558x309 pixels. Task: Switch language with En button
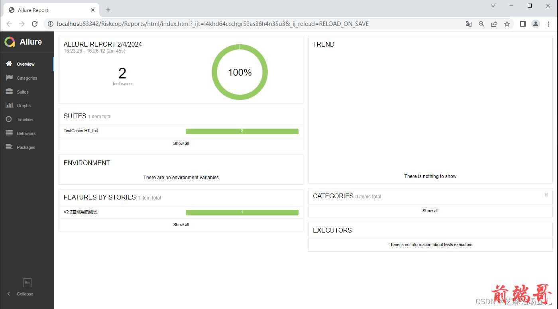click(27, 283)
